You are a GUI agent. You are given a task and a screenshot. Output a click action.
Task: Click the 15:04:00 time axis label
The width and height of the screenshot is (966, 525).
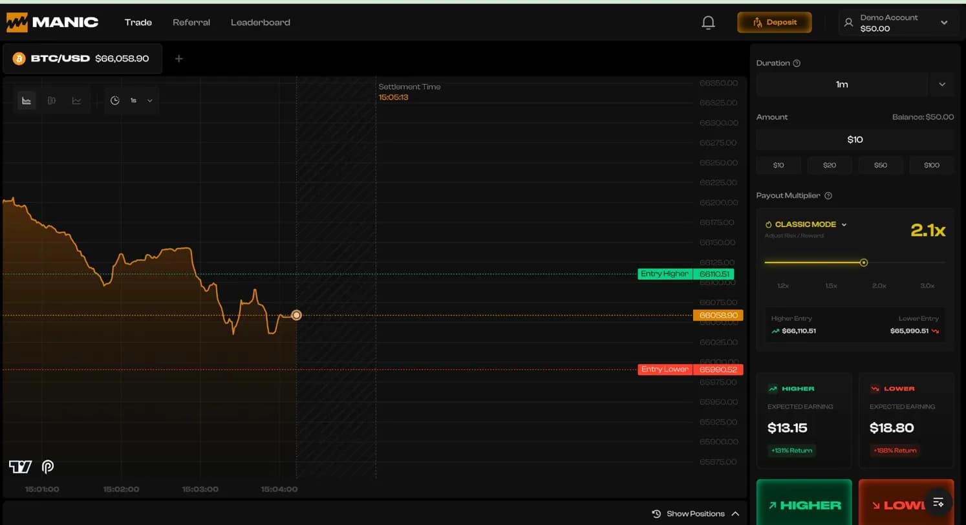click(x=279, y=489)
